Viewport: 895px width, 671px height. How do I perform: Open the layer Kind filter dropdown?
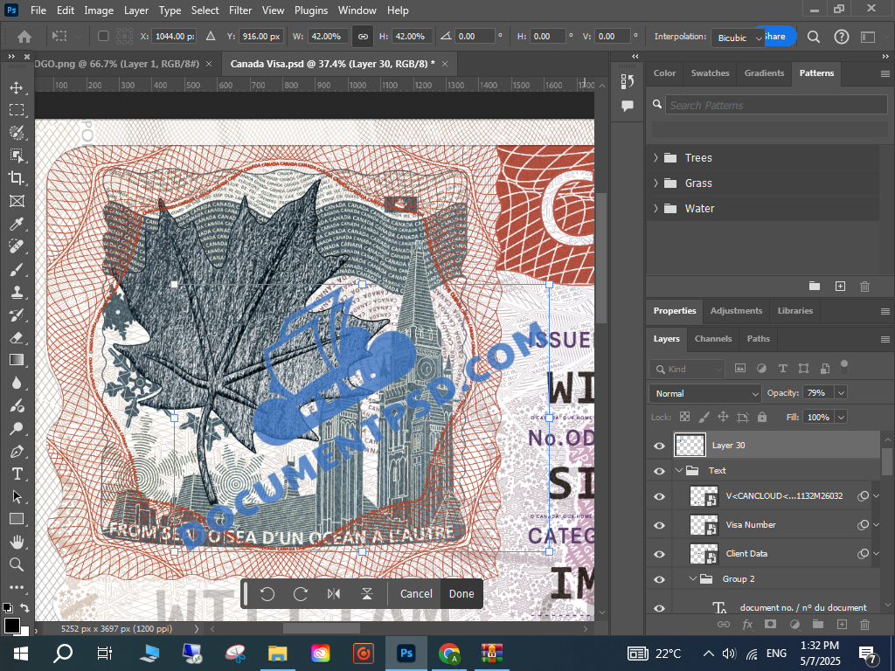tap(687, 370)
